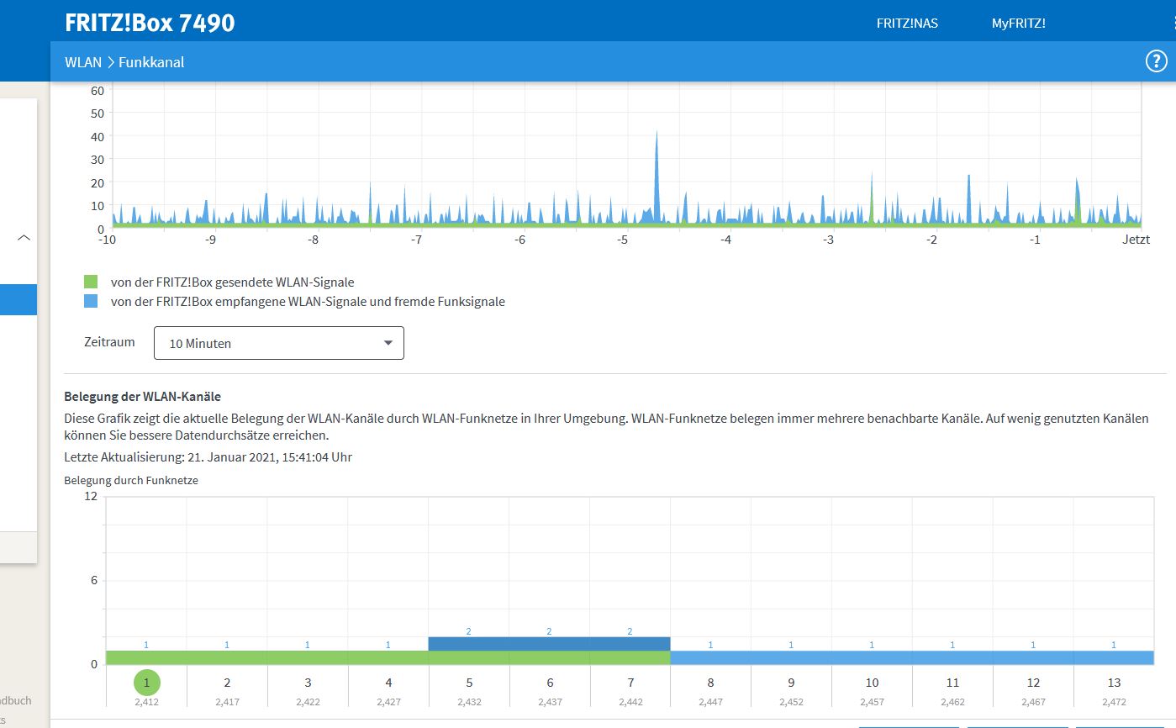Click Funkkanal in the breadcrumb

[151, 62]
